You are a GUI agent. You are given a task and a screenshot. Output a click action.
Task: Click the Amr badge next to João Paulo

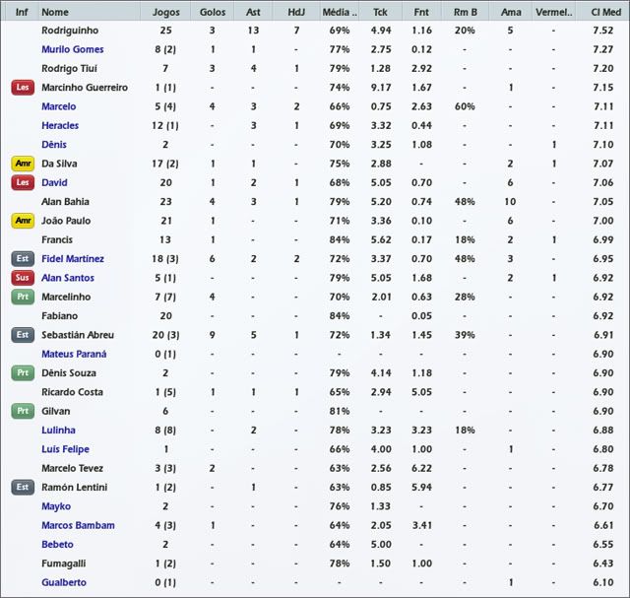click(22, 221)
